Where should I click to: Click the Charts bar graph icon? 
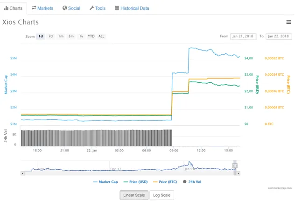(6, 8)
